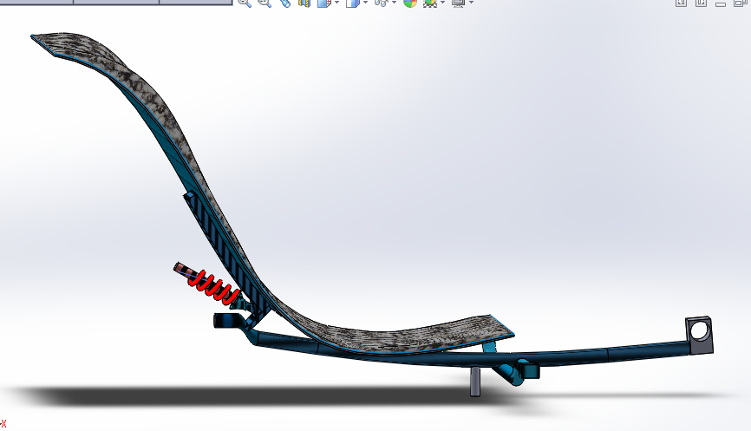Expand the View Orientation dropdown arrow

337,3
